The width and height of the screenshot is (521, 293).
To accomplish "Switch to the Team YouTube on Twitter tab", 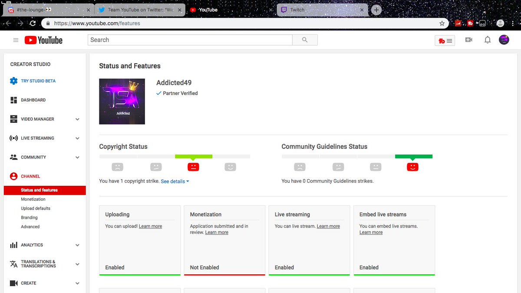I will [139, 10].
